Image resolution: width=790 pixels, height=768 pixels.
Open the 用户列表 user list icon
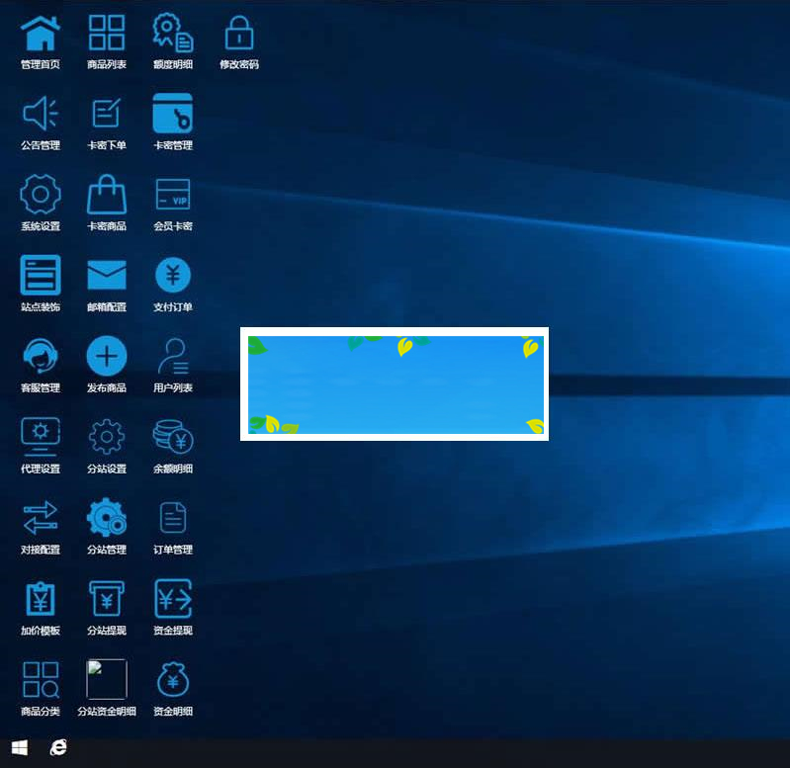[173, 356]
